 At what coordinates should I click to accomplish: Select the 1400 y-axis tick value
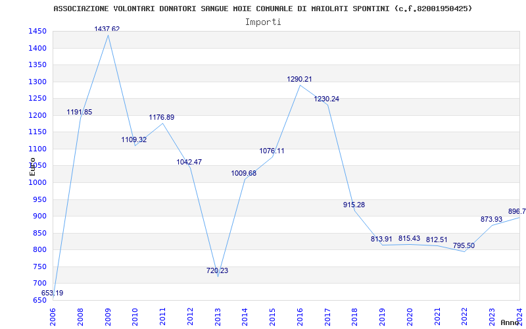tap(37, 48)
